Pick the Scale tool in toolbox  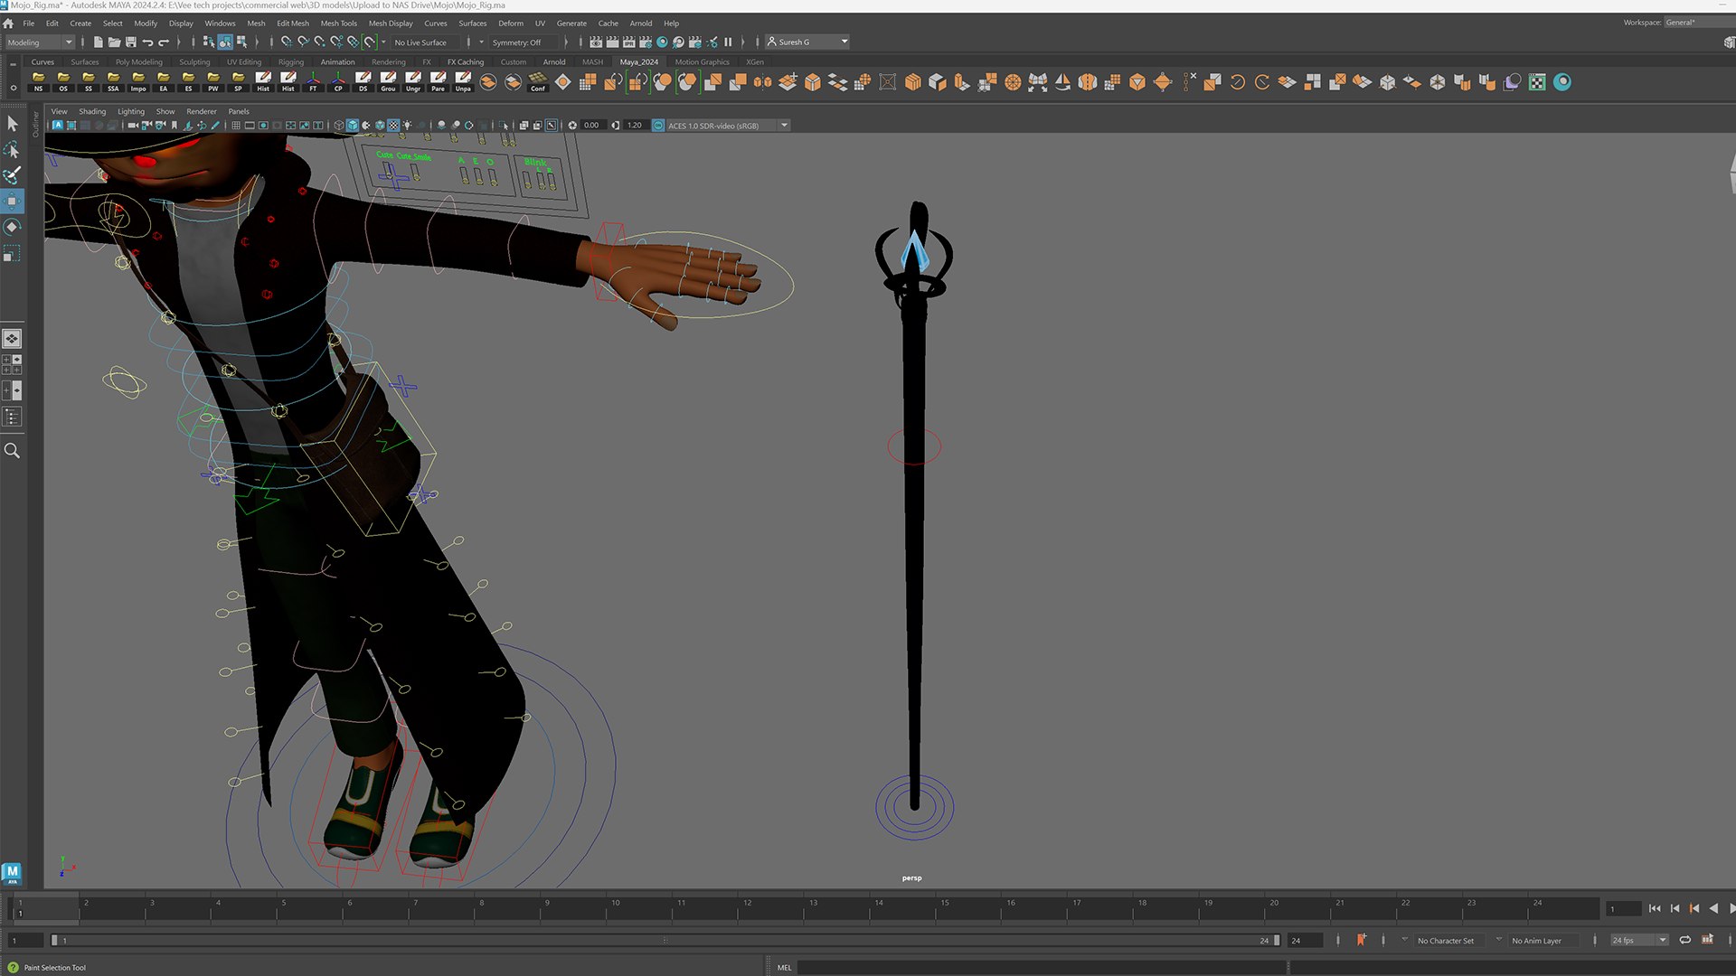click(x=12, y=253)
